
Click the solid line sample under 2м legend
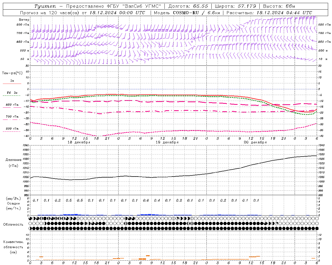point(12,84)
